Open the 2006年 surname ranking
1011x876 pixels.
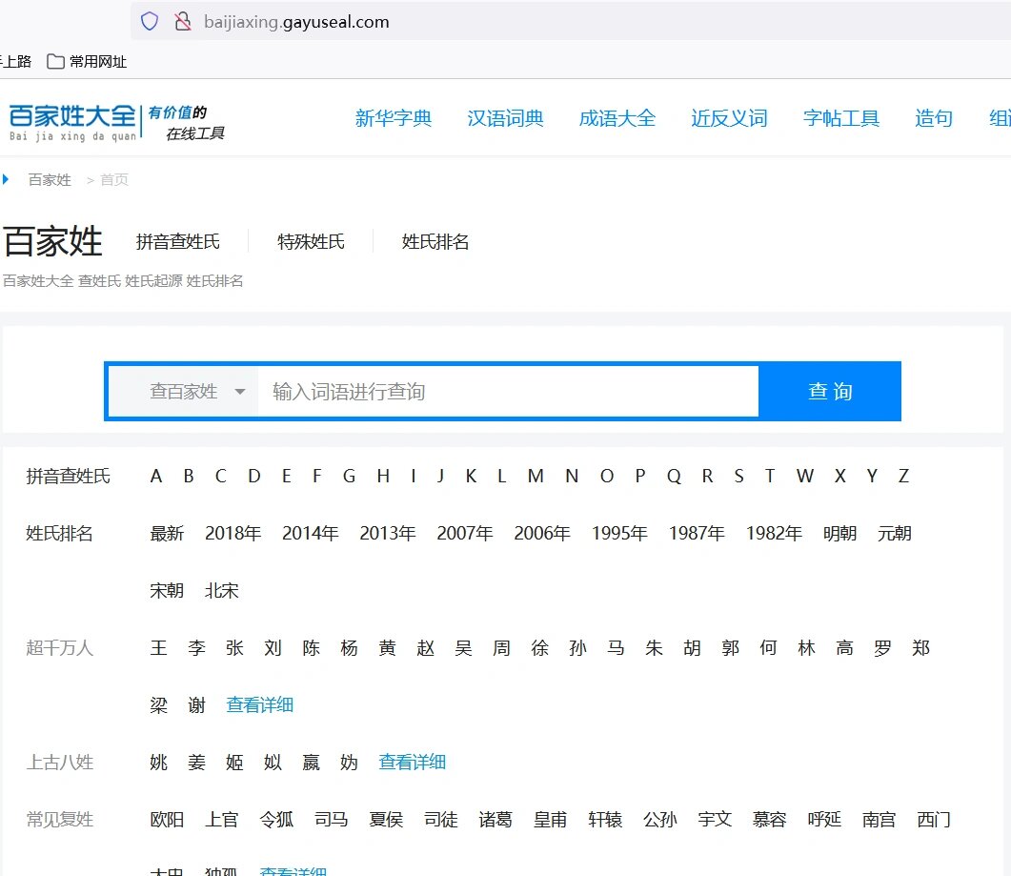[x=542, y=534]
